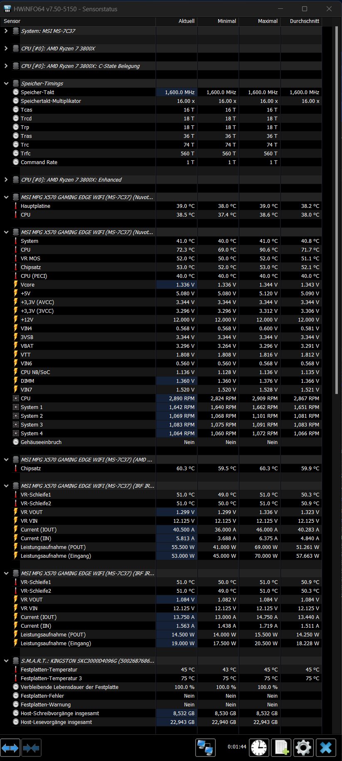Viewport: 342px width, 761px height.
Task: Click the 72.3 °C CPU current value
Action: [185, 250]
